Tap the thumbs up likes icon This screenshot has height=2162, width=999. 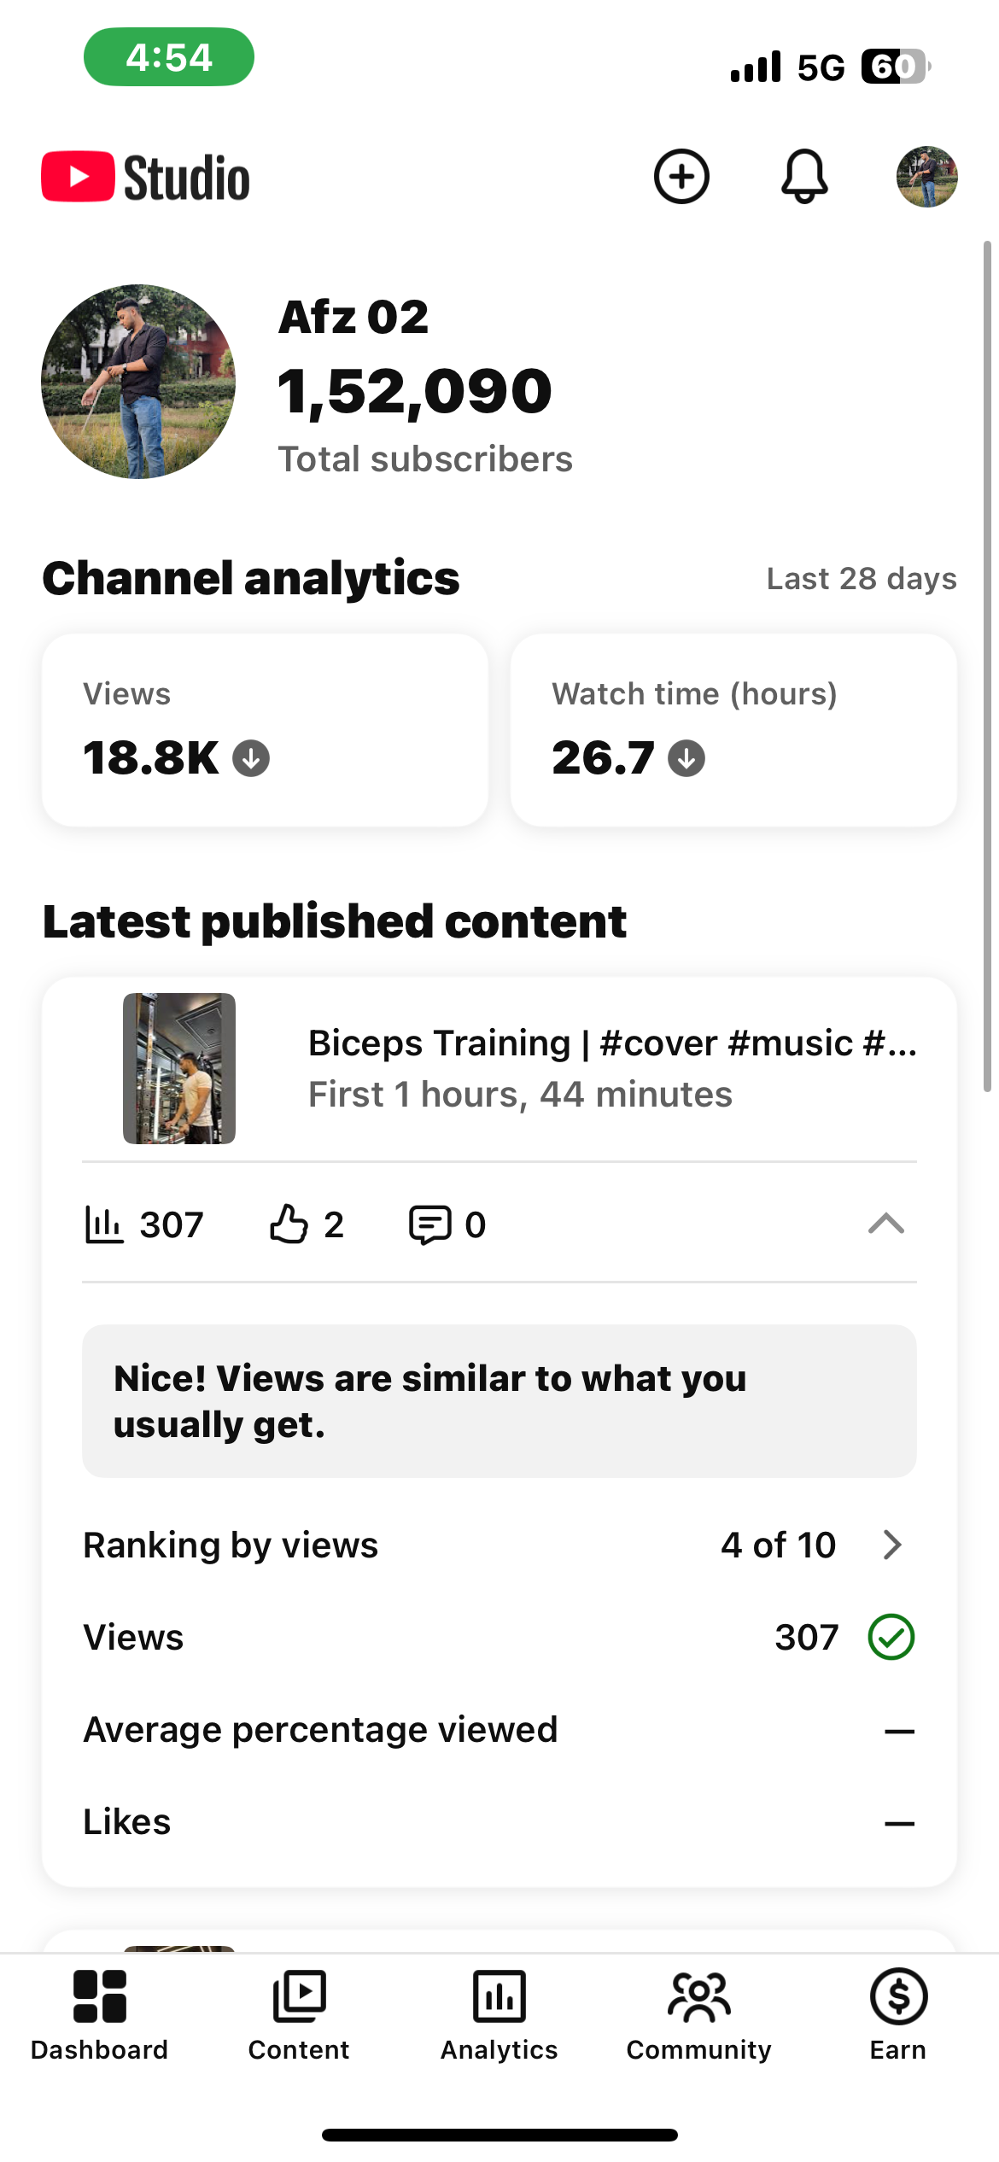pyautogui.click(x=289, y=1224)
